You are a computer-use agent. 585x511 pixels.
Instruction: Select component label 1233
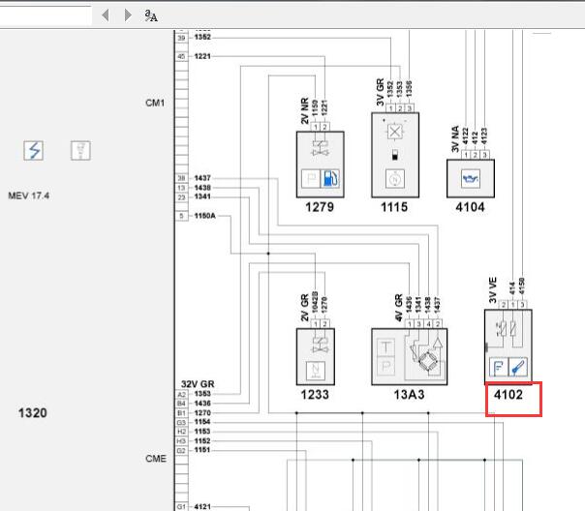point(315,394)
